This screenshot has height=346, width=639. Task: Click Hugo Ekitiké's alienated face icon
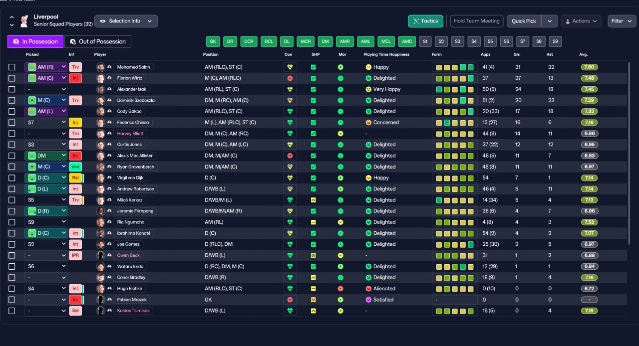(368, 289)
